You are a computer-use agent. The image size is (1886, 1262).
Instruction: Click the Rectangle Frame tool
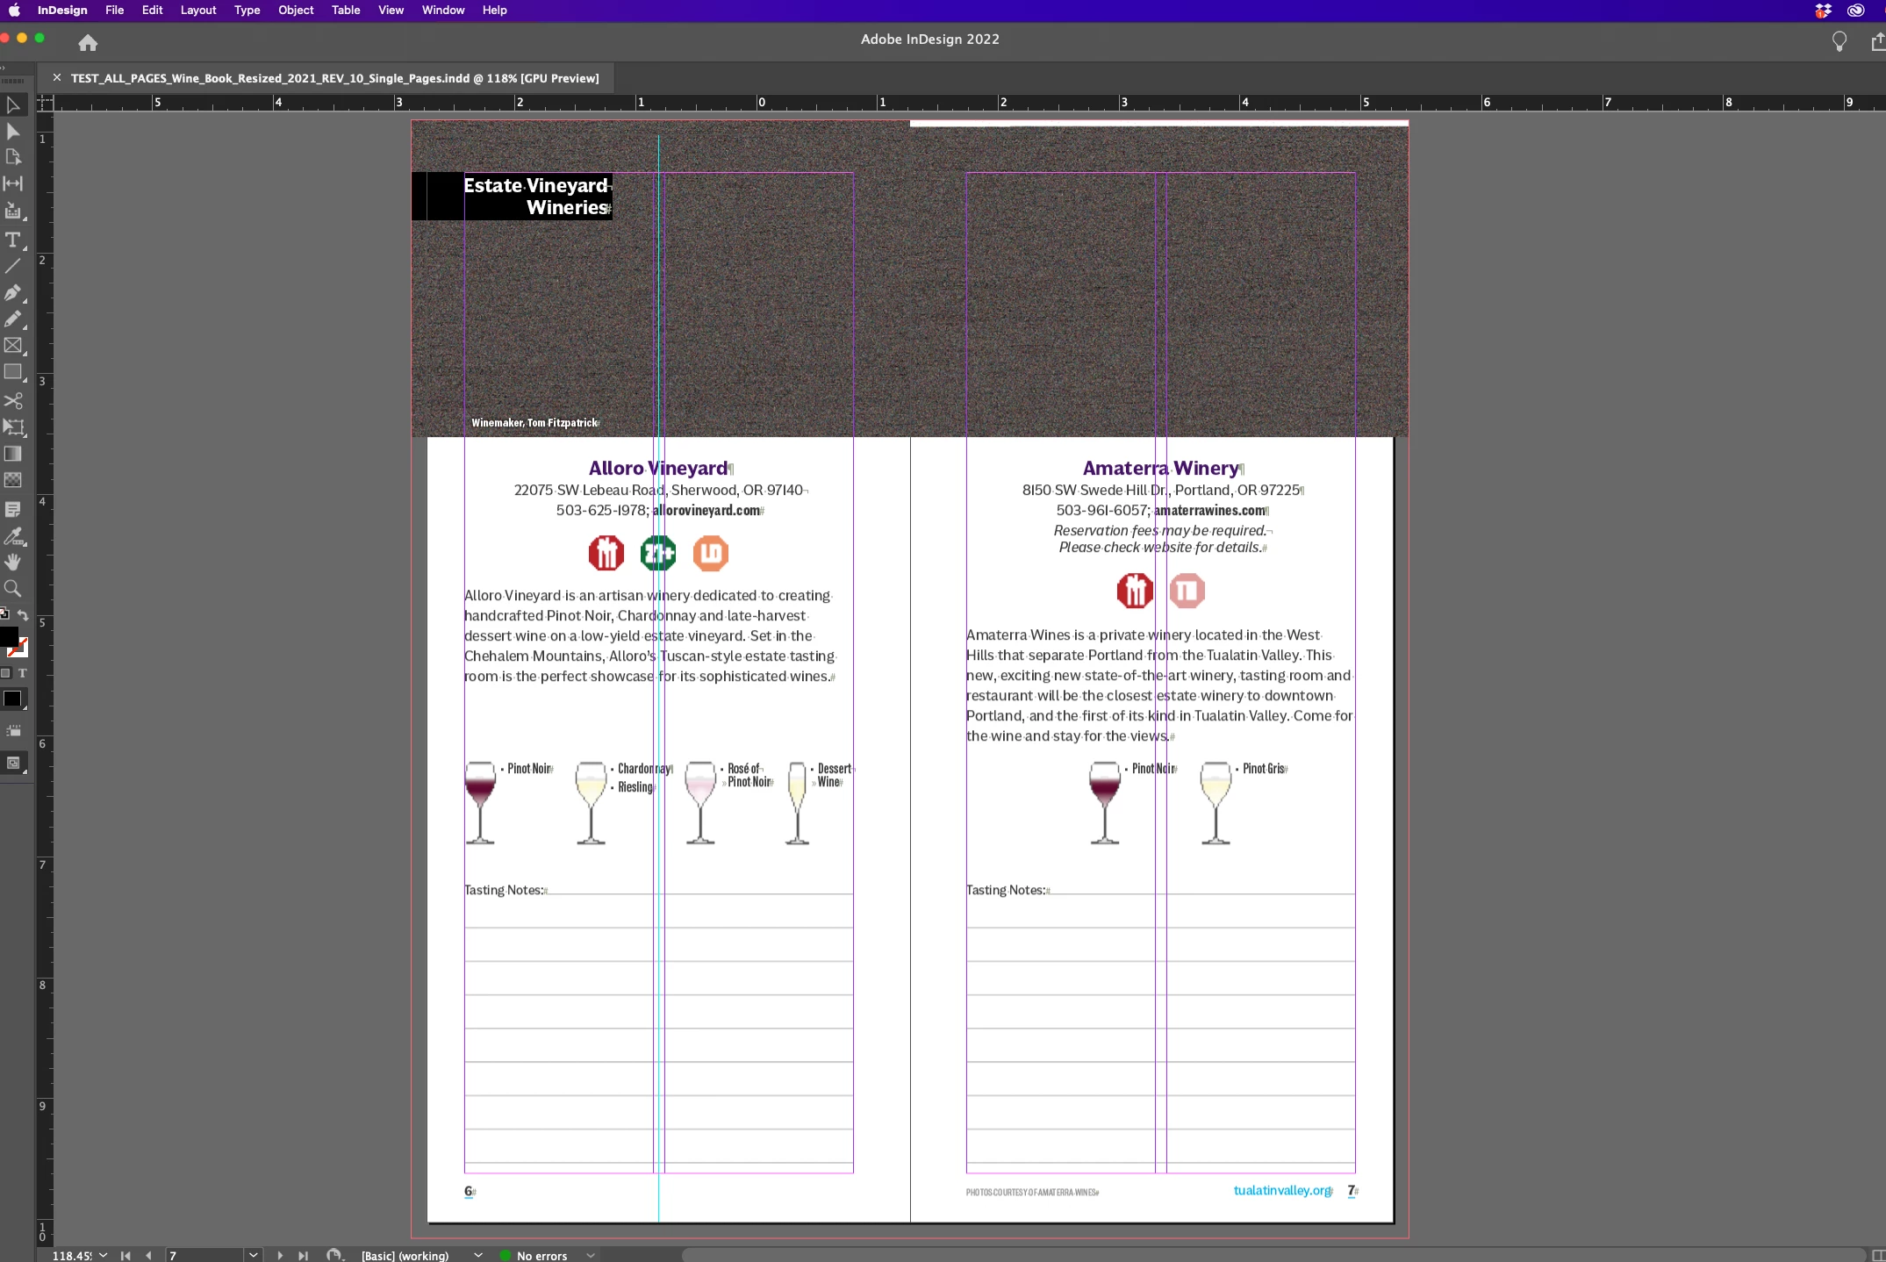coord(13,346)
